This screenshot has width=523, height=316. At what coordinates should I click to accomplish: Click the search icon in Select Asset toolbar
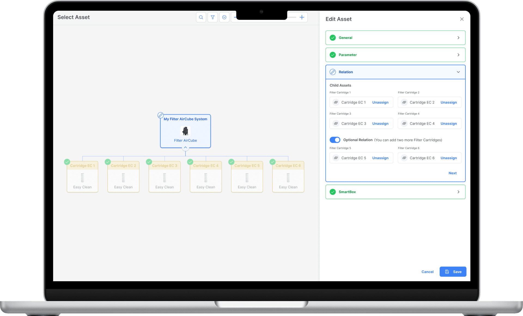tap(201, 17)
